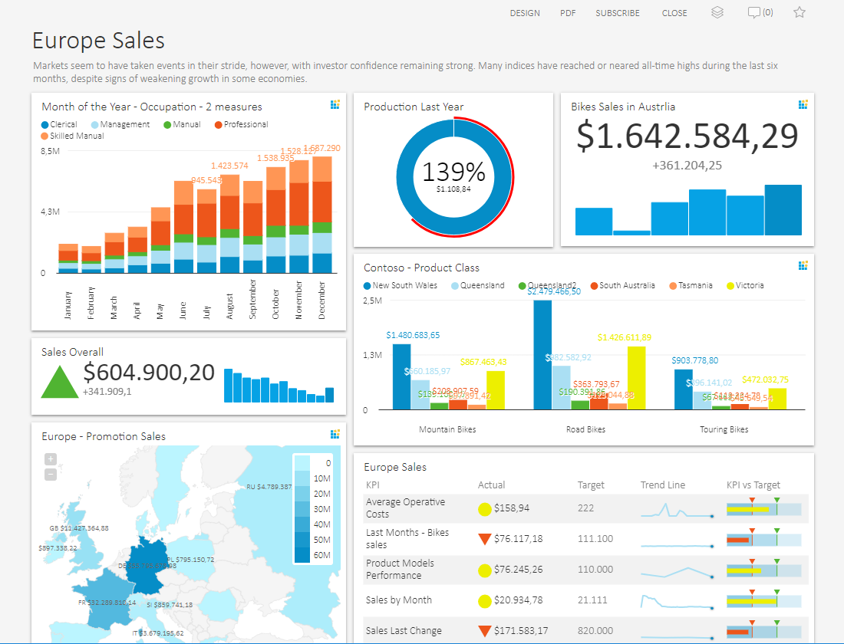Click the map color scale legend

point(313,508)
